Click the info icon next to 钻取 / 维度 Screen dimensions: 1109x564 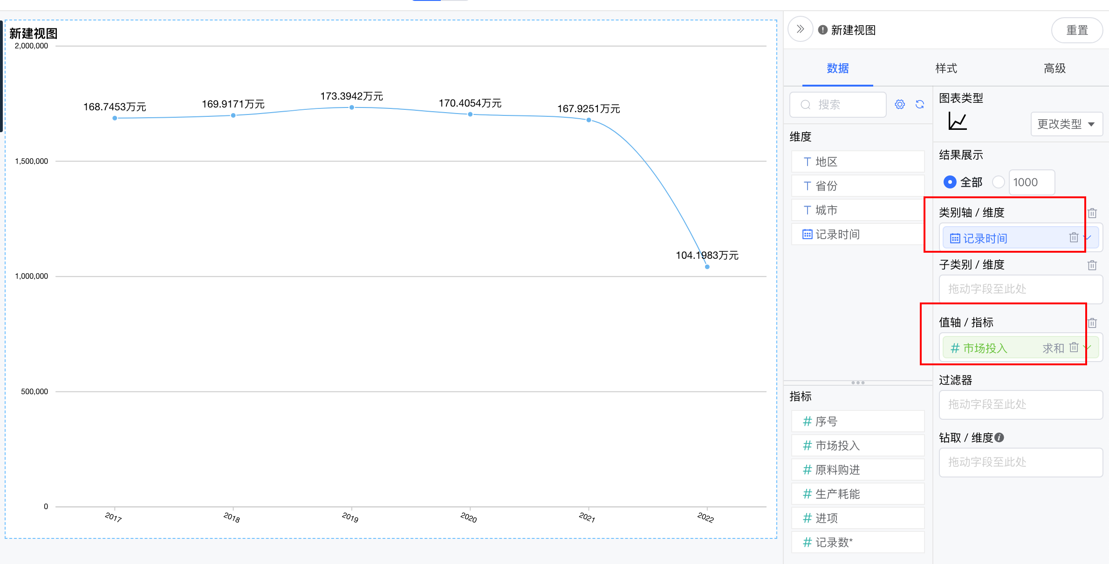999,437
